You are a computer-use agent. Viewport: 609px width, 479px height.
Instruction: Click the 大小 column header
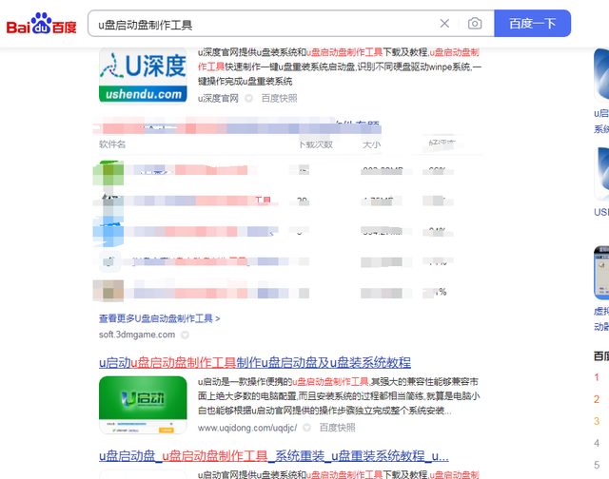[x=371, y=144]
